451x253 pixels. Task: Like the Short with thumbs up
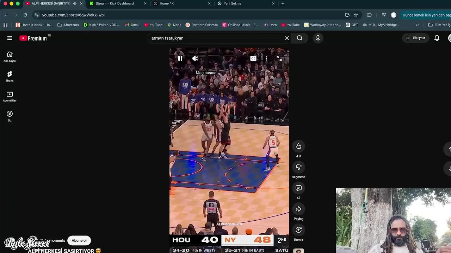298,146
